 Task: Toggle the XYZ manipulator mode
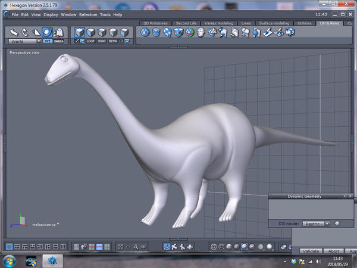pyautogui.click(x=47, y=42)
